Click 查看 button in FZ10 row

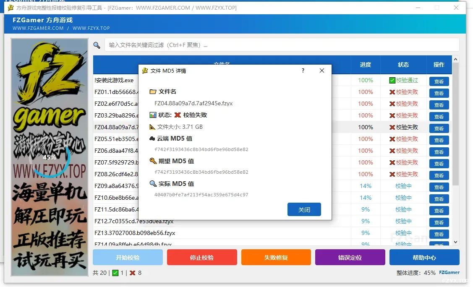(x=439, y=199)
